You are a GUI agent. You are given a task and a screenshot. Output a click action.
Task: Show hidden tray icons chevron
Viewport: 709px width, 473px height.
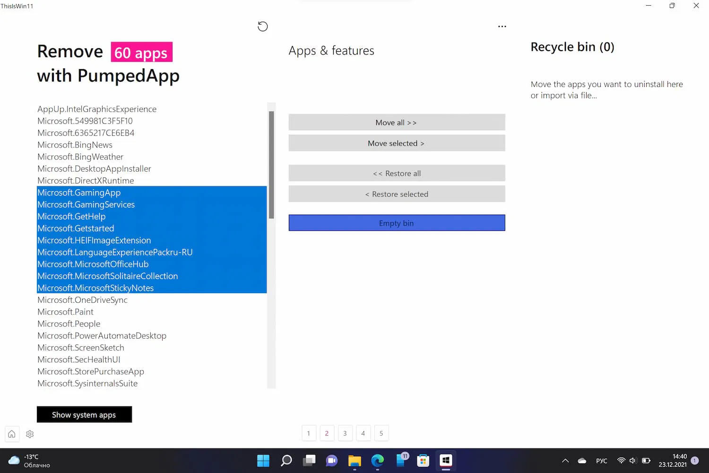(565, 461)
